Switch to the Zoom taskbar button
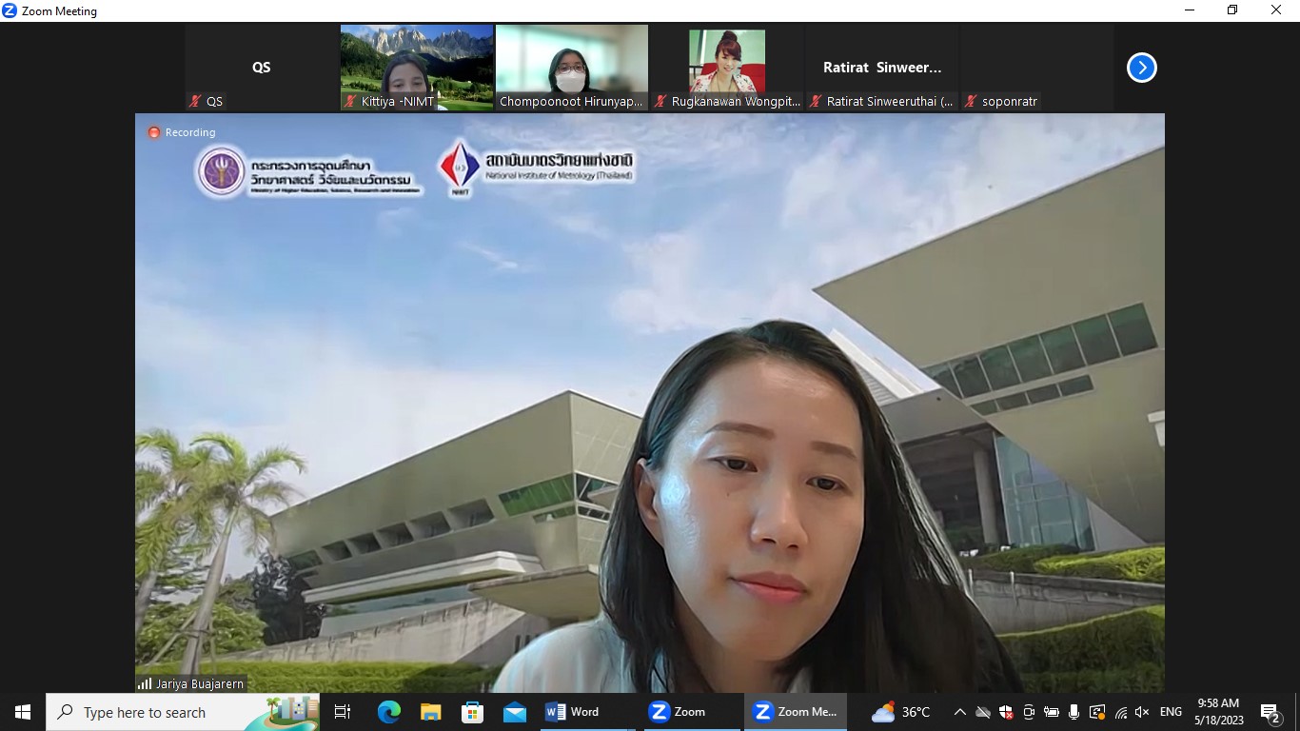The width and height of the screenshot is (1300, 731). tap(677, 712)
